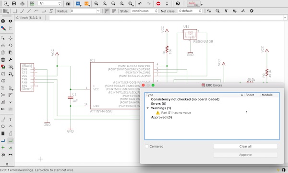Image resolution: width=288 pixels, height=173 pixels.
Task: Switch to board with Generate/Switch icon
Action: click(32, 3)
